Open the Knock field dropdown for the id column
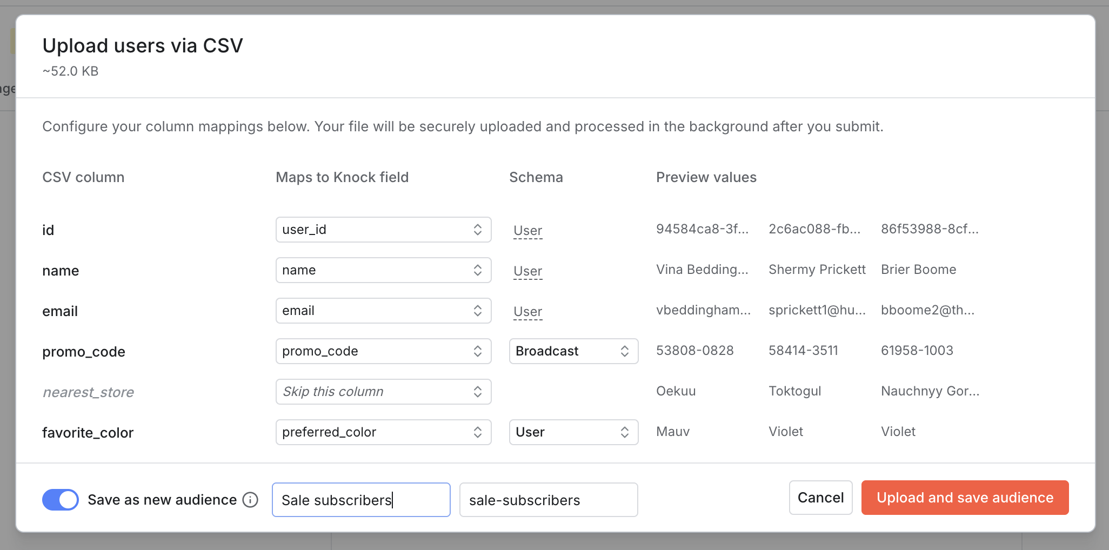Screen dimensions: 1109x550 (x=383, y=229)
